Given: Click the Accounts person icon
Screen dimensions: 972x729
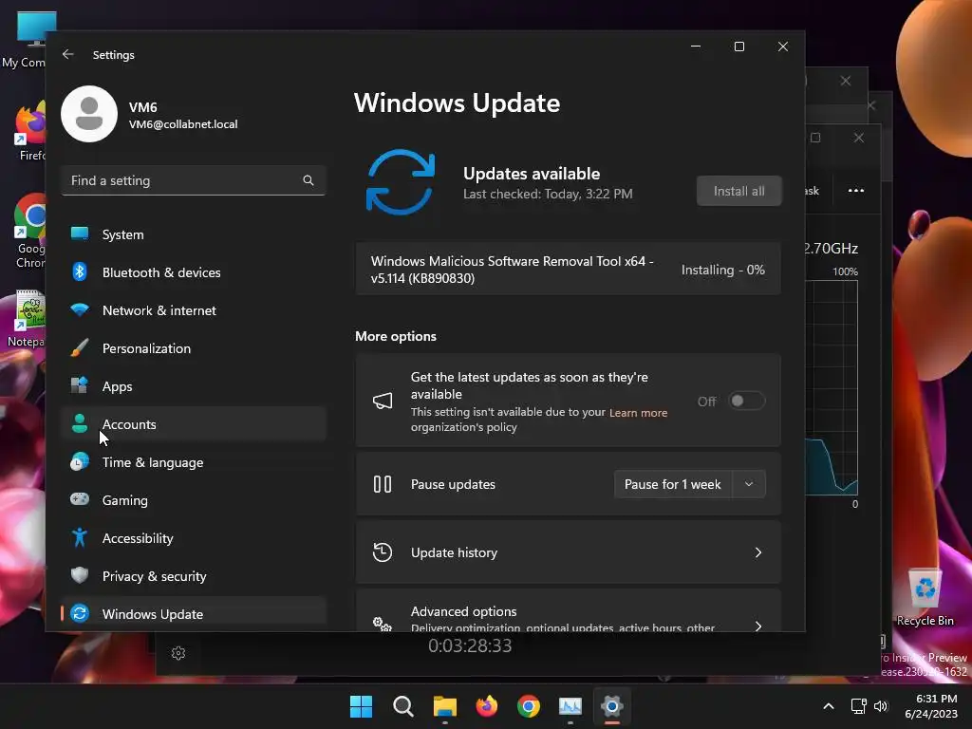Looking at the screenshot, I should click(x=80, y=423).
